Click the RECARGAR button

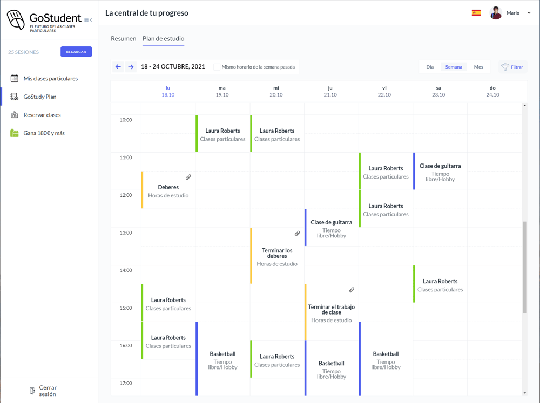click(76, 52)
